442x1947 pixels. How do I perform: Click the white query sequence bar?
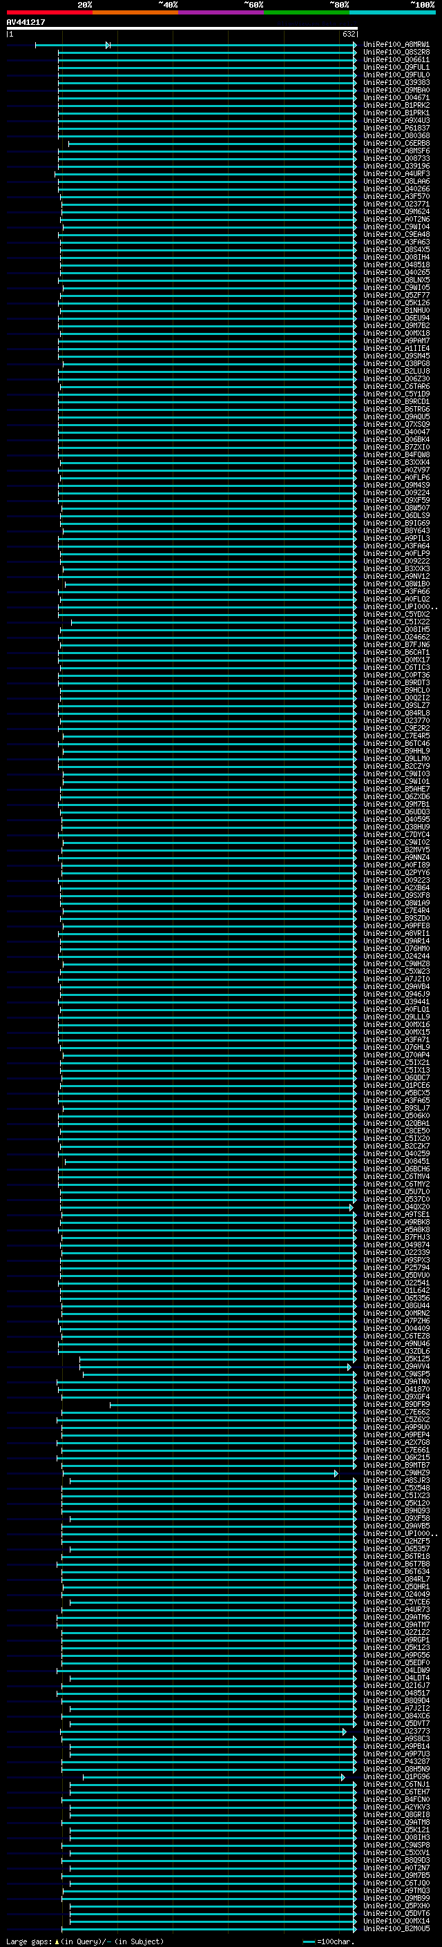coord(182,29)
